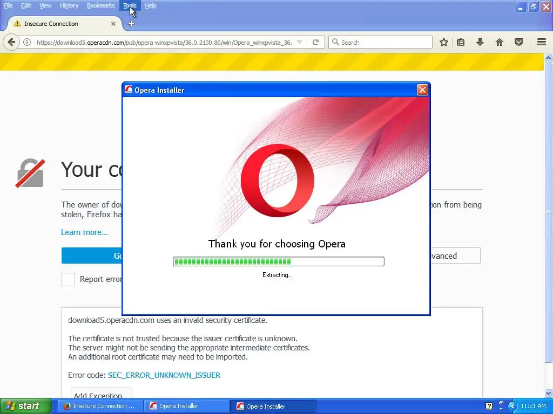Viewport: 553px width, 414px height.
Task: Open the Help menu
Action: pos(150,5)
